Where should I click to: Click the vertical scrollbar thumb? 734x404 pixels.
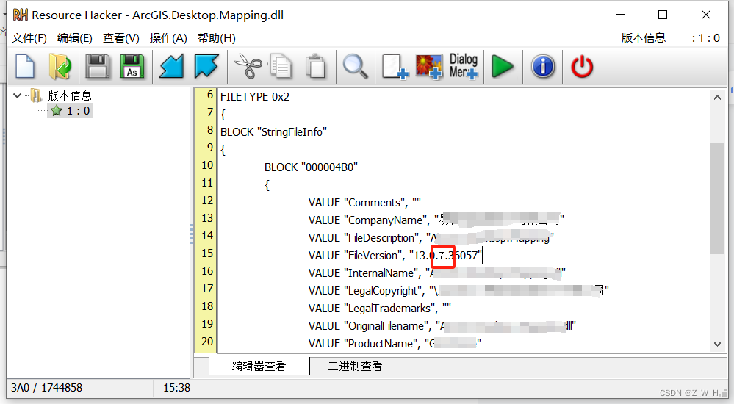point(717,198)
